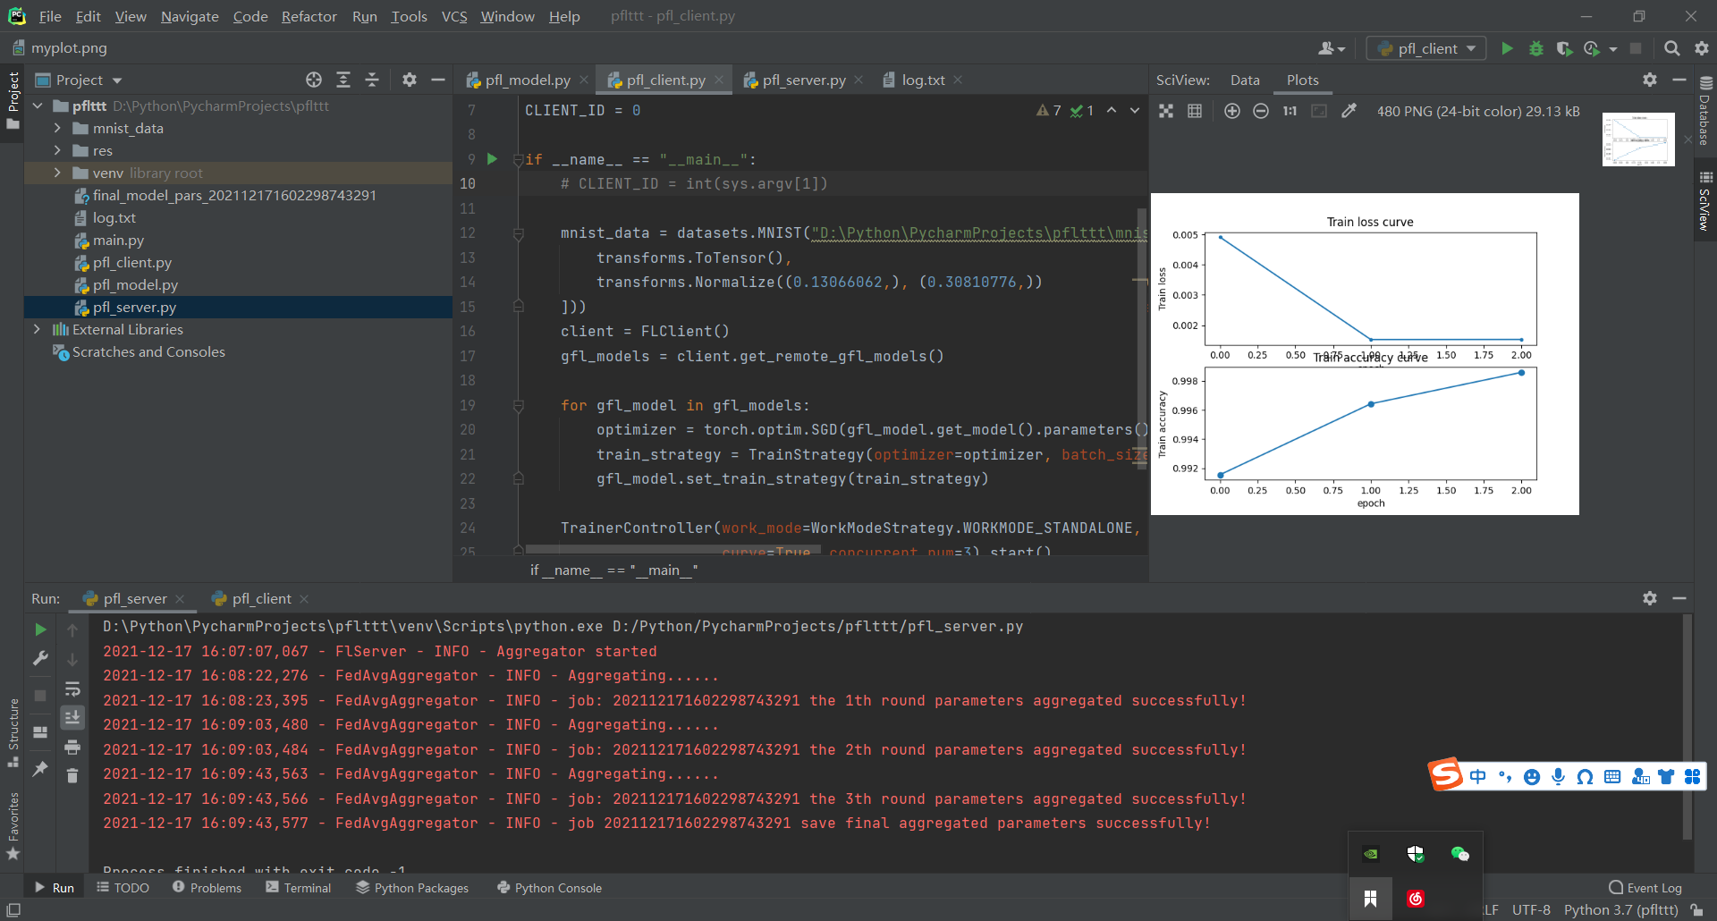Click the Sogou input method logo
This screenshot has height=921, width=1717.
1445,774
